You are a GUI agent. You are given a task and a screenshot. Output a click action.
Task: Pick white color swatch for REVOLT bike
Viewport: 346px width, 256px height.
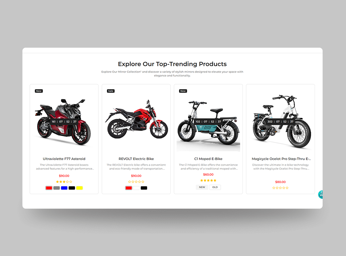pos(136,188)
